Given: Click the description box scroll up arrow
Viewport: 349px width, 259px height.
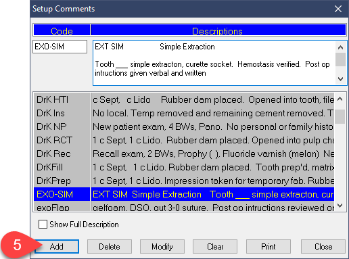Looking at the screenshot, I should 340,47.
